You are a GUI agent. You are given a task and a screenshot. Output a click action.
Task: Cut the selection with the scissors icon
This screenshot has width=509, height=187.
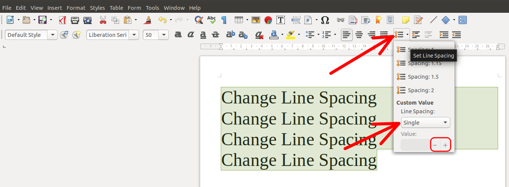pos(103,20)
